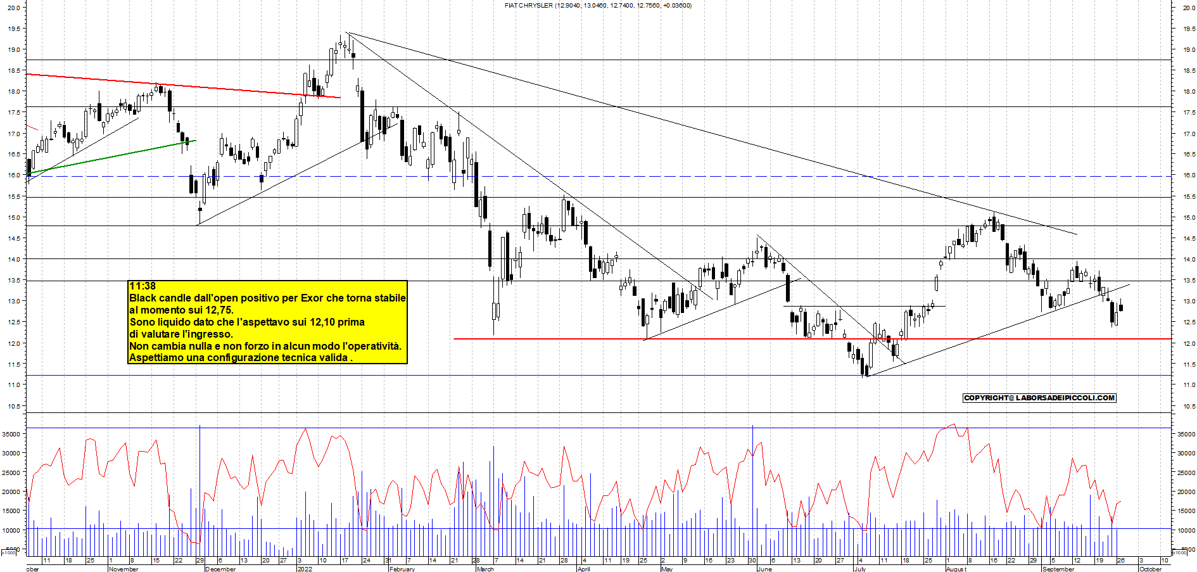Click the March month label on time axis

coord(485,569)
